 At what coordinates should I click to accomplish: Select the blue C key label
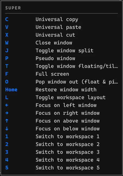7,19
